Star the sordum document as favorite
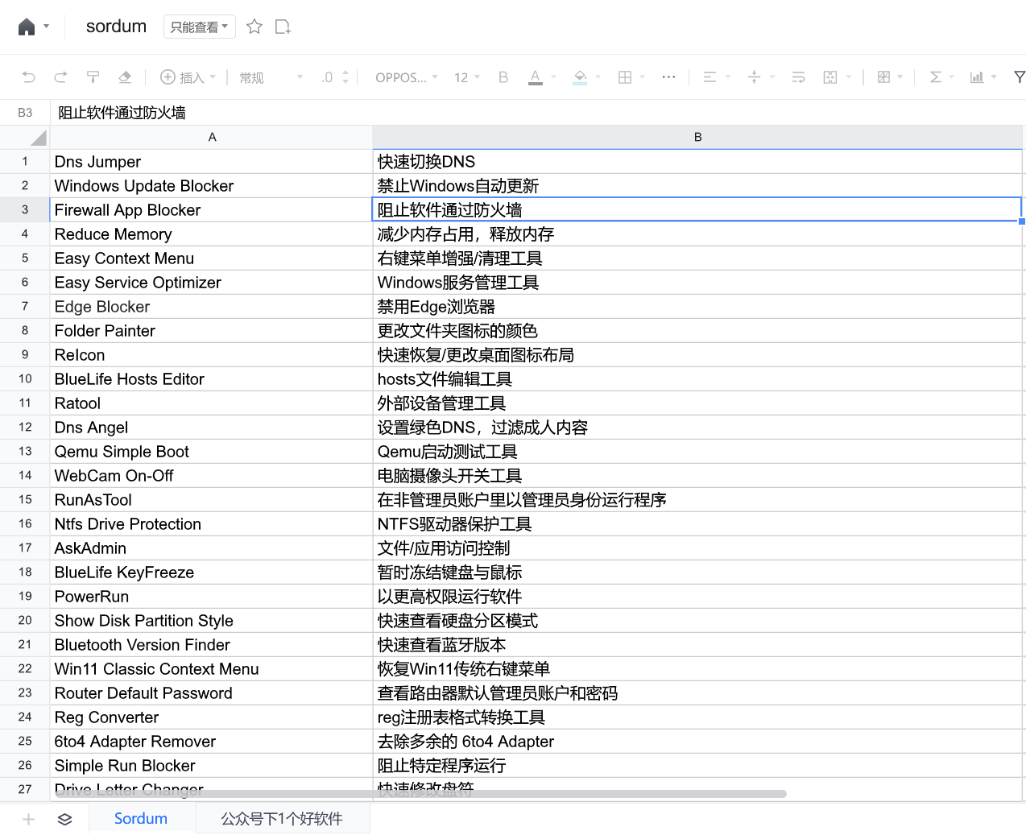1026x835 pixels. 254,27
